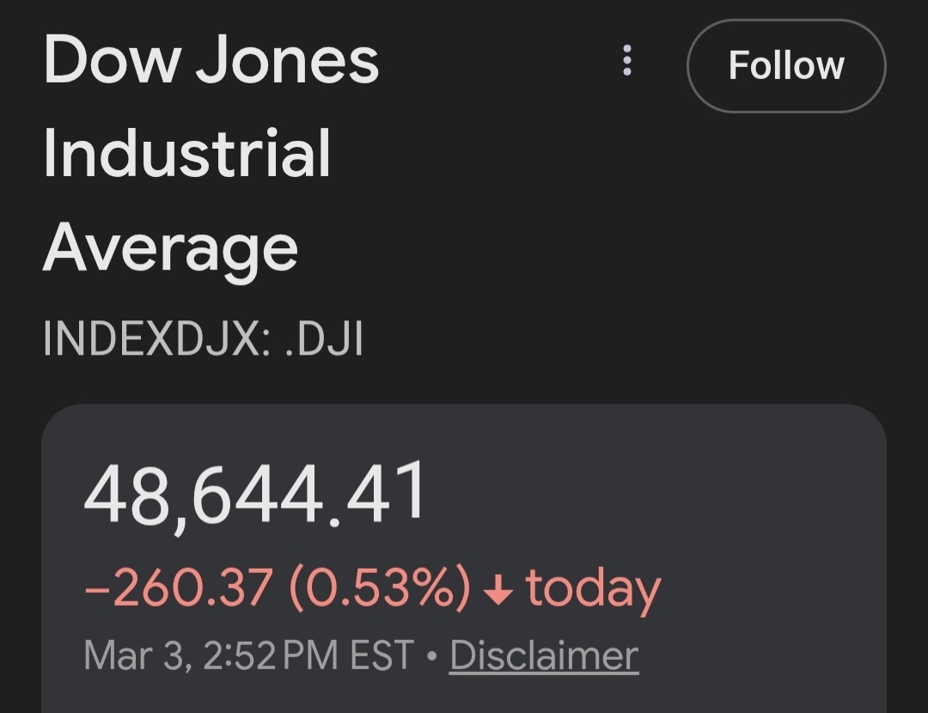This screenshot has height=713, width=928.
Task: Click the Mar 3 date text
Action: (137, 656)
